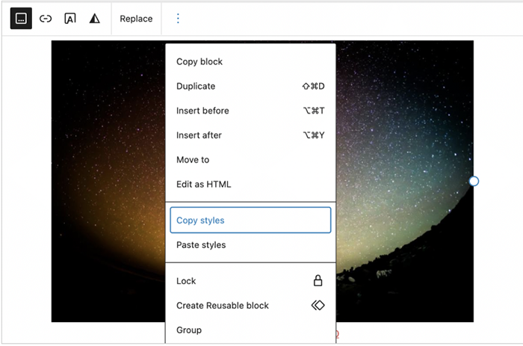
Task: Choose Create Reusable block label
Action: (223, 306)
